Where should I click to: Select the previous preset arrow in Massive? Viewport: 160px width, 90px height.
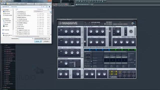coord(107,22)
